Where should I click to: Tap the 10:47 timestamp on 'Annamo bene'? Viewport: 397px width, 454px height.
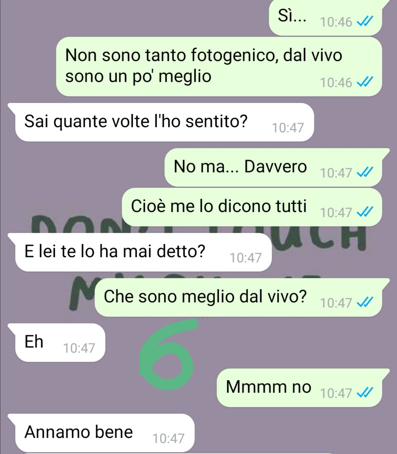(168, 438)
